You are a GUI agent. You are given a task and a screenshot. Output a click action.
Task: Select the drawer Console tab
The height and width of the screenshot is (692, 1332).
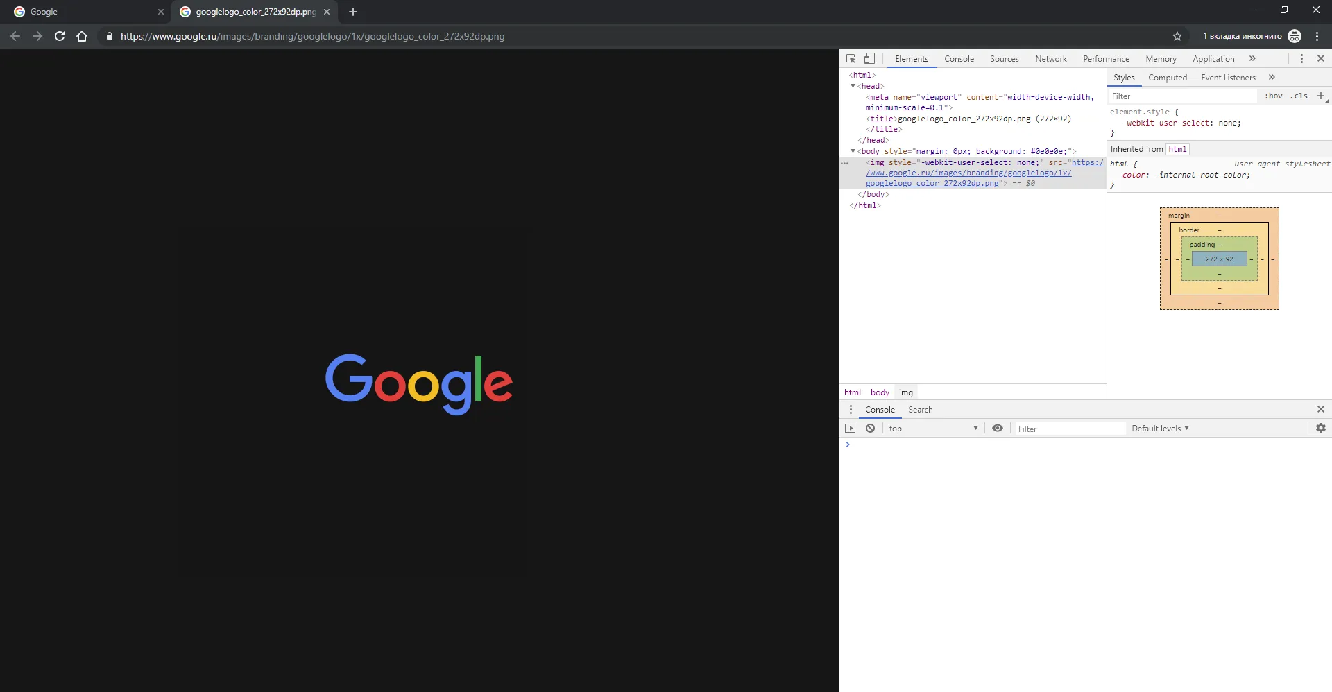coord(880,410)
